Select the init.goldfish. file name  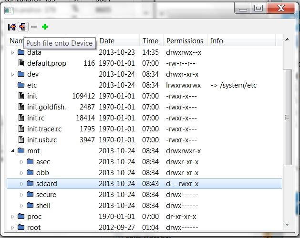pos(46,107)
